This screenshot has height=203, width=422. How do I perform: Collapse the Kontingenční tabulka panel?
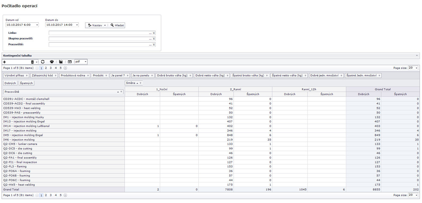[417, 56]
